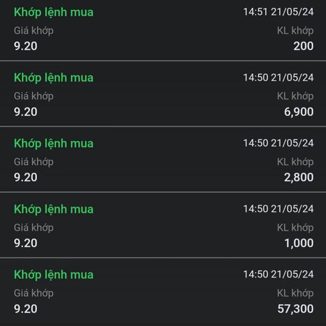Image resolution: width=326 pixels, height=326 pixels.
Task: Click 'KL khớp' label above 6,900
Action: click(x=295, y=97)
